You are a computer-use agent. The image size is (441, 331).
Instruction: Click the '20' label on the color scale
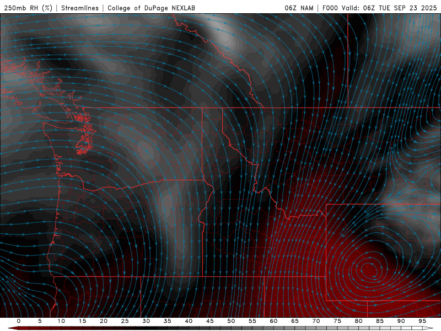point(104,321)
